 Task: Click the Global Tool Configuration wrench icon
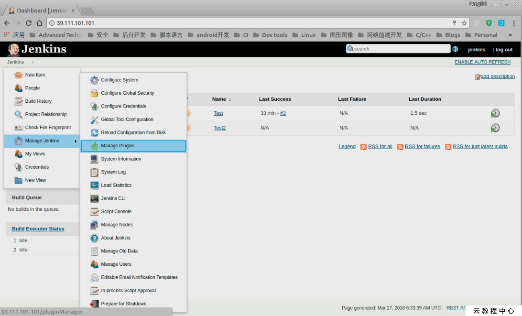click(x=95, y=119)
